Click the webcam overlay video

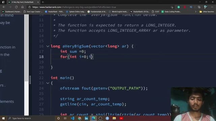pos(193,104)
